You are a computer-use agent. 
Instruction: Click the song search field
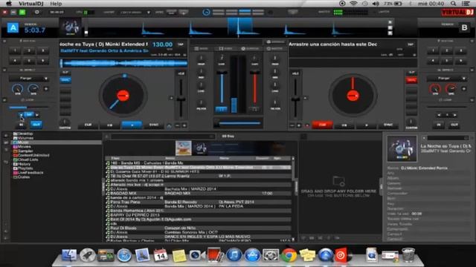pos(162,136)
